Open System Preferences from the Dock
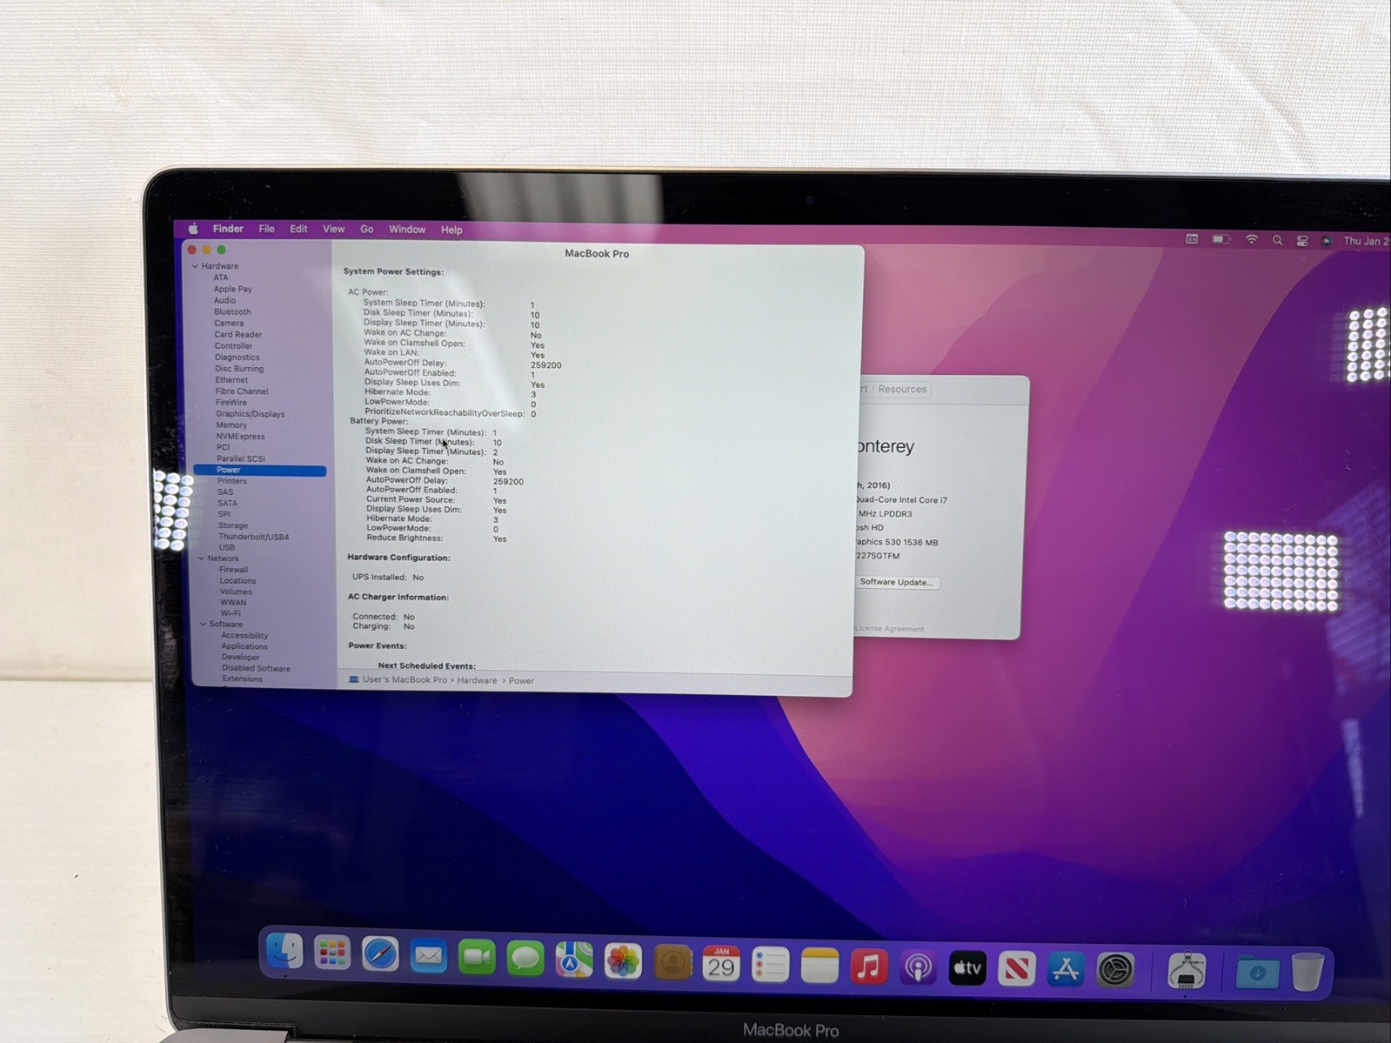This screenshot has height=1043, width=1391. pyautogui.click(x=1116, y=969)
